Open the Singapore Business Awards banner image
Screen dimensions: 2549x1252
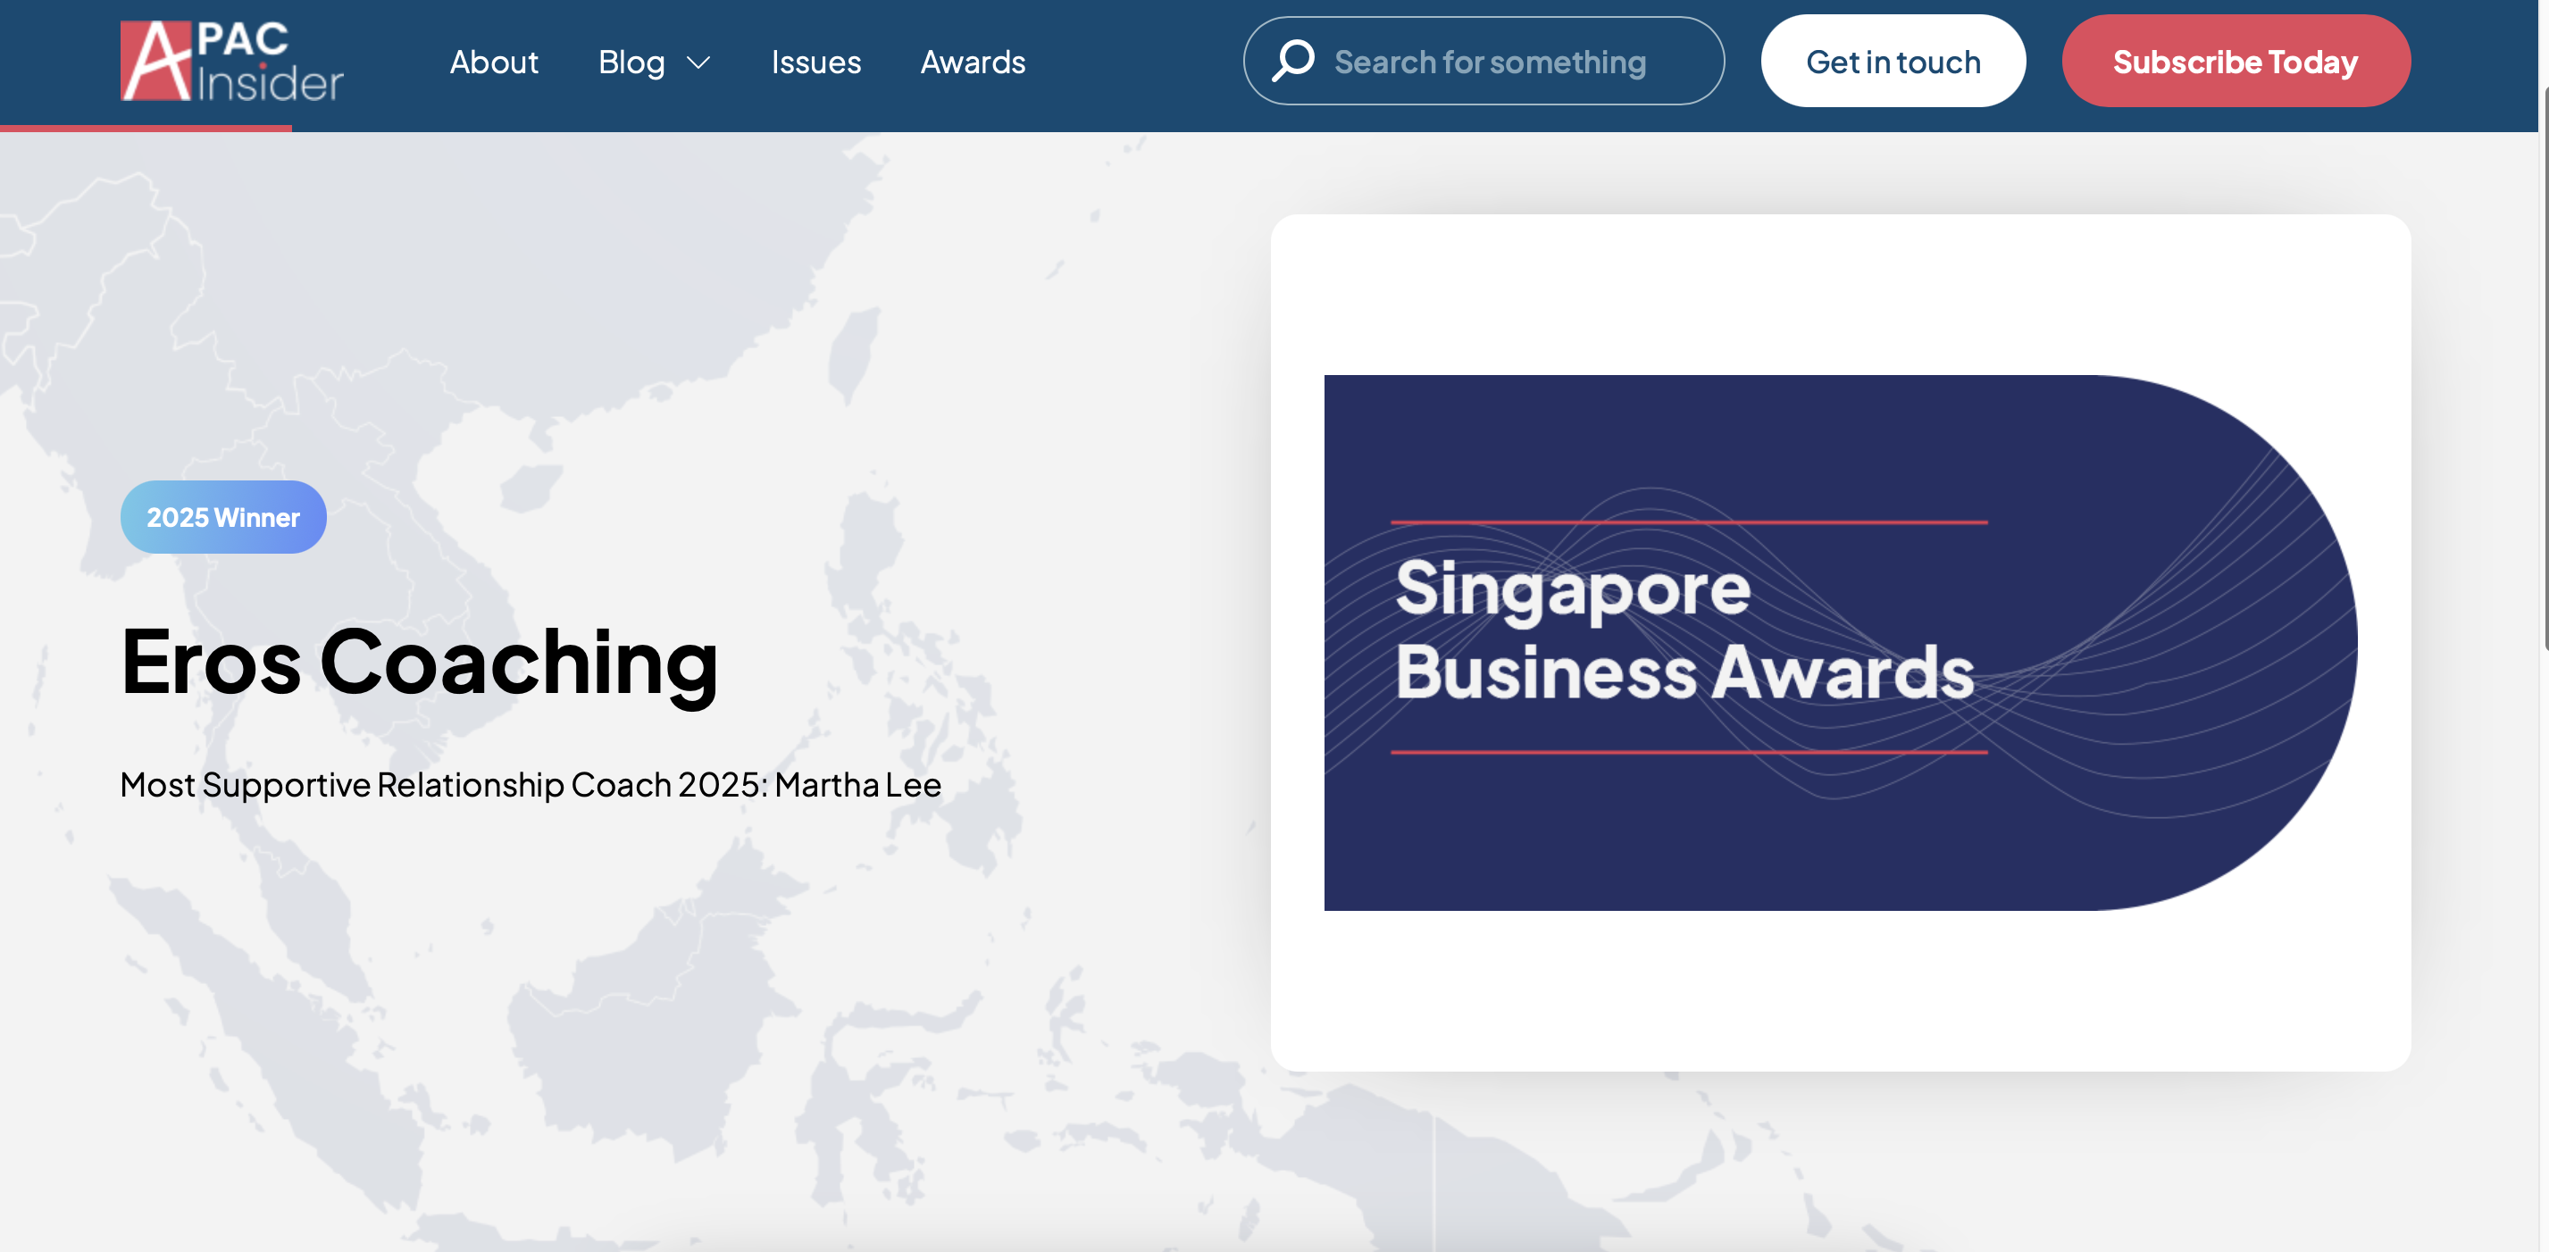pos(1840,641)
